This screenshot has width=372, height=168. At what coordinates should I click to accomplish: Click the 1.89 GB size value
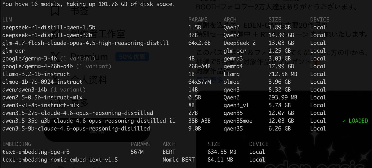(280, 27)
